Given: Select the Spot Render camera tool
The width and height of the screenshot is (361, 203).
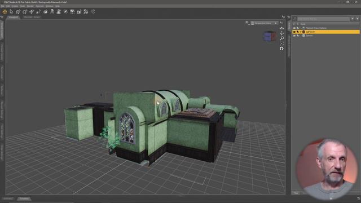Looking at the screenshot, I should coord(79,11).
